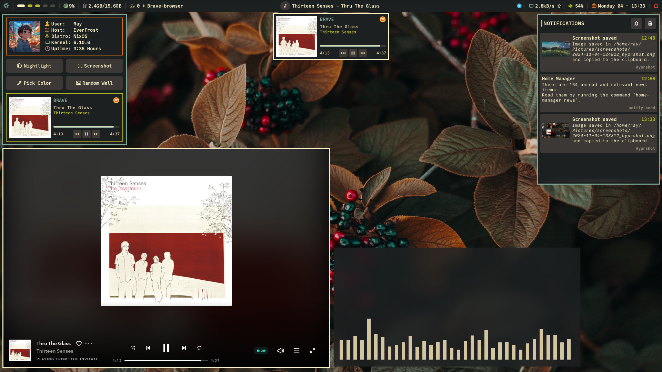Viewport: 662px width, 372px height.
Task: Toggle shuffle in the music player
Action: click(133, 348)
